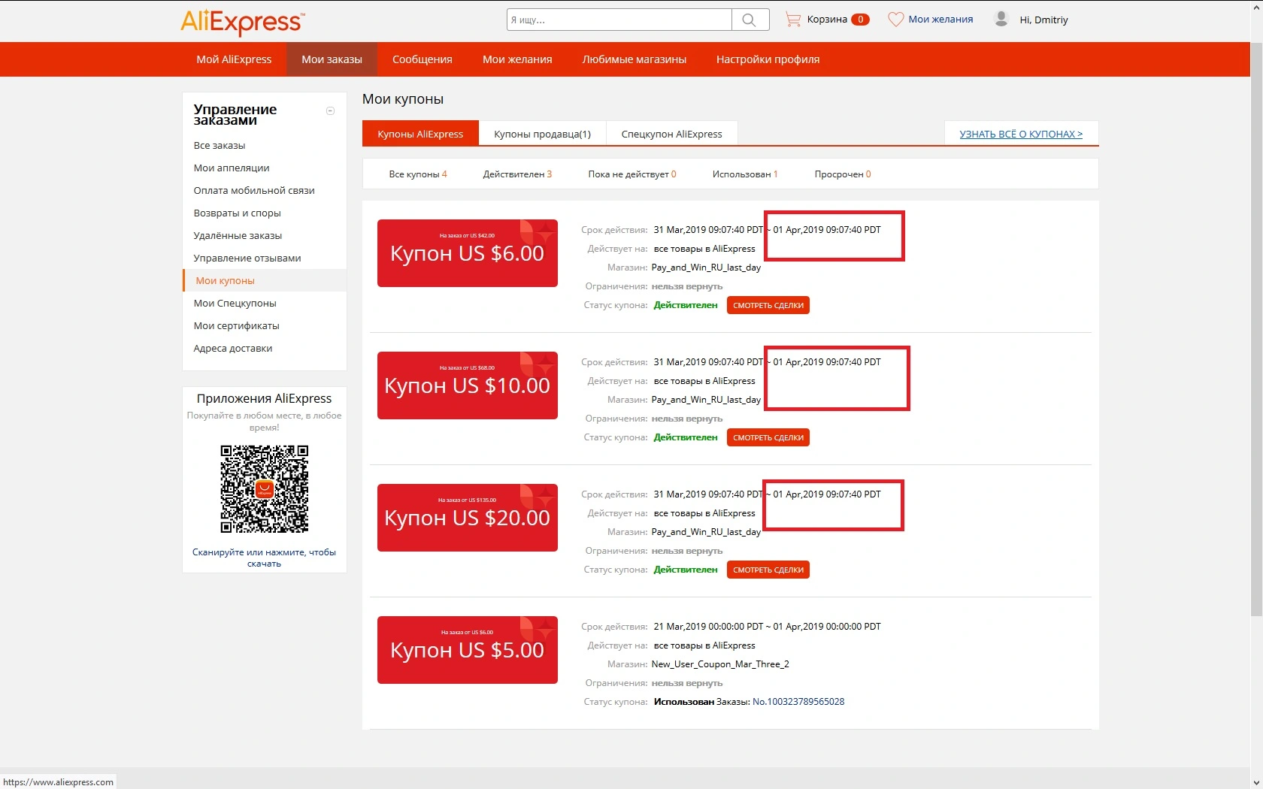
Task: Open the Мой AliExpress menu
Action: [x=234, y=59]
